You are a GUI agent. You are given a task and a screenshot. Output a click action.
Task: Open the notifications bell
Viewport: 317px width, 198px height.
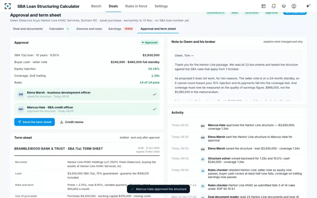point(274,6)
